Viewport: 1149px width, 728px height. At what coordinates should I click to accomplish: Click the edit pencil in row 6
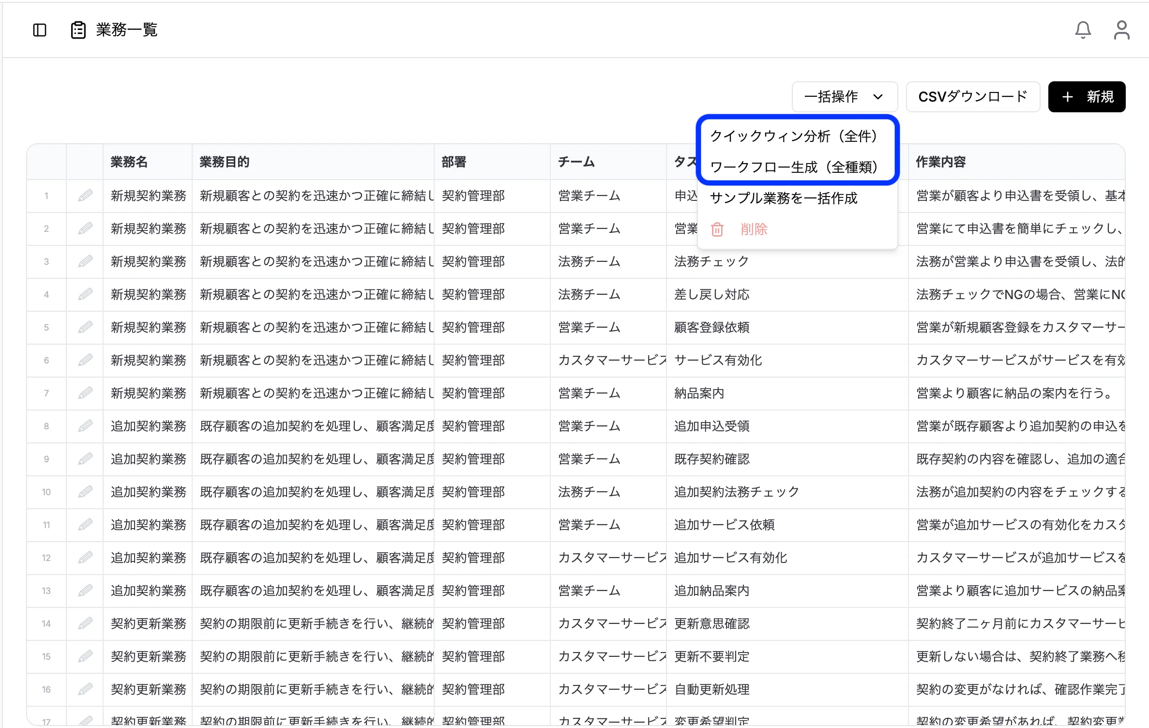tap(85, 361)
